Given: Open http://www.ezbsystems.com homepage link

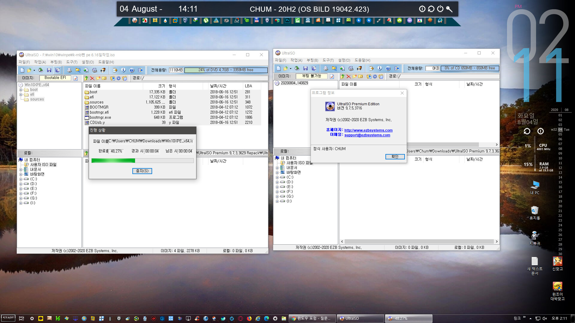Looking at the screenshot, I should point(368,130).
